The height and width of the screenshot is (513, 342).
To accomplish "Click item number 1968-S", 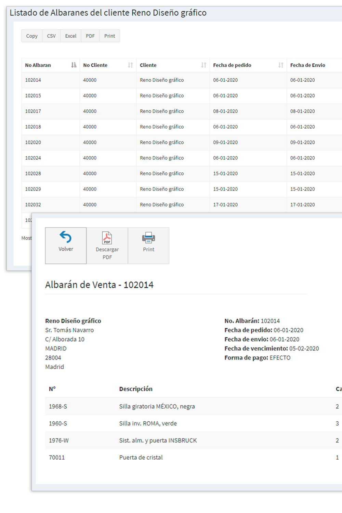I will point(58,406).
